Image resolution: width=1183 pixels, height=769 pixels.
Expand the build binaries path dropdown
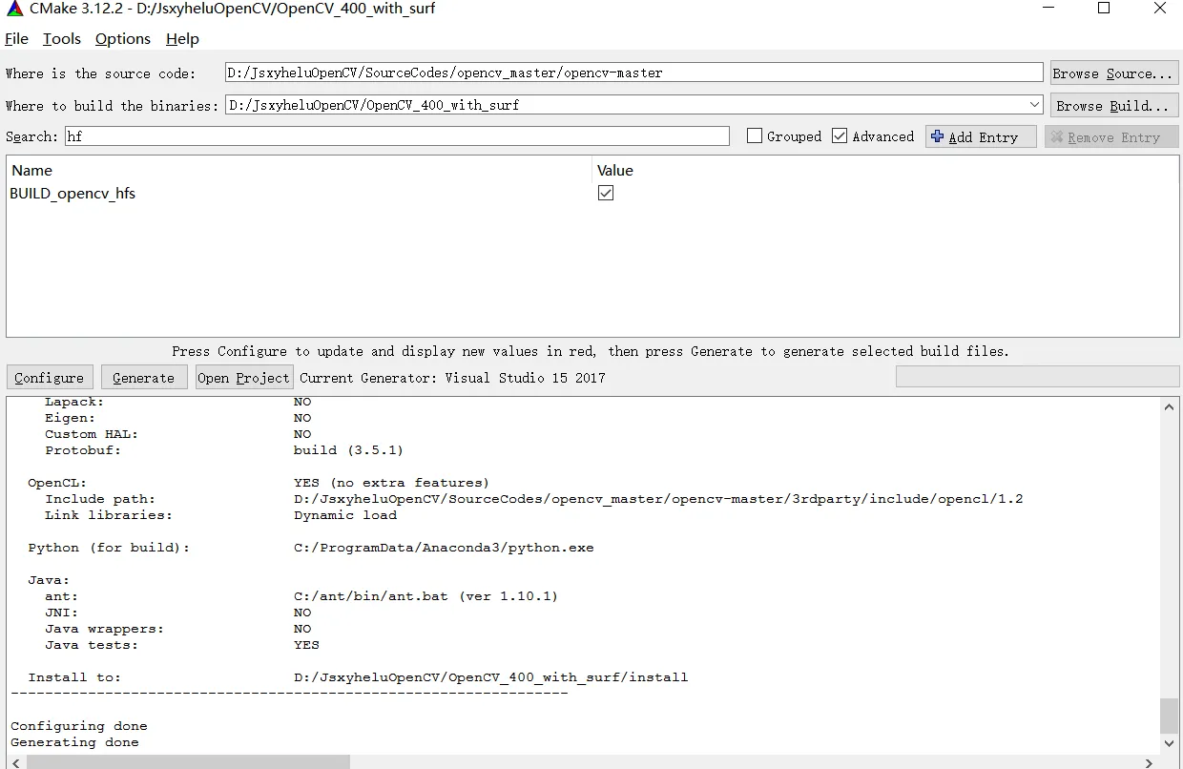pyautogui.click(x=1035, y=105)
